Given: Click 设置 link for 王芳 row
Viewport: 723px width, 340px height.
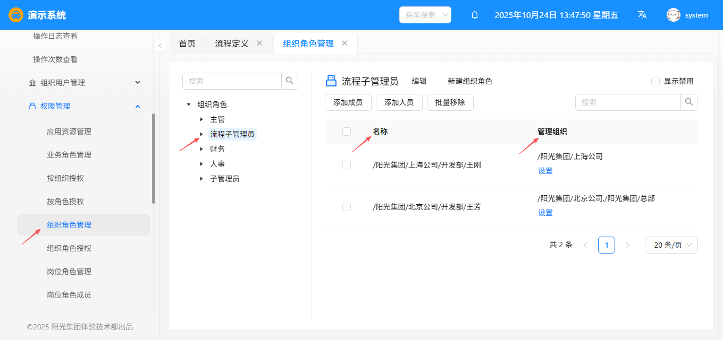Looking at the screenshot, I should point(545,213).
